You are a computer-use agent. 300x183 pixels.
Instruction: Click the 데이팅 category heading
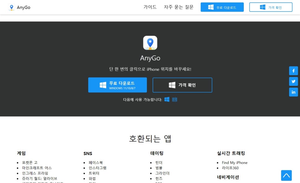click(x=157, y=153)
